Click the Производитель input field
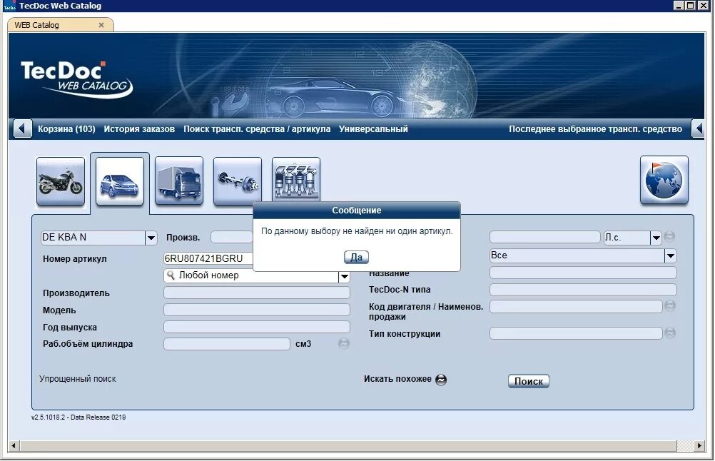The height and width of the screenshot is (461, 715). tap(257, 293)
